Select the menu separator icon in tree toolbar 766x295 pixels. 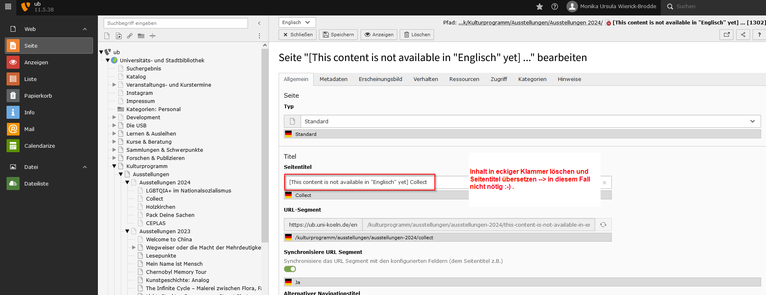[153, 36]
